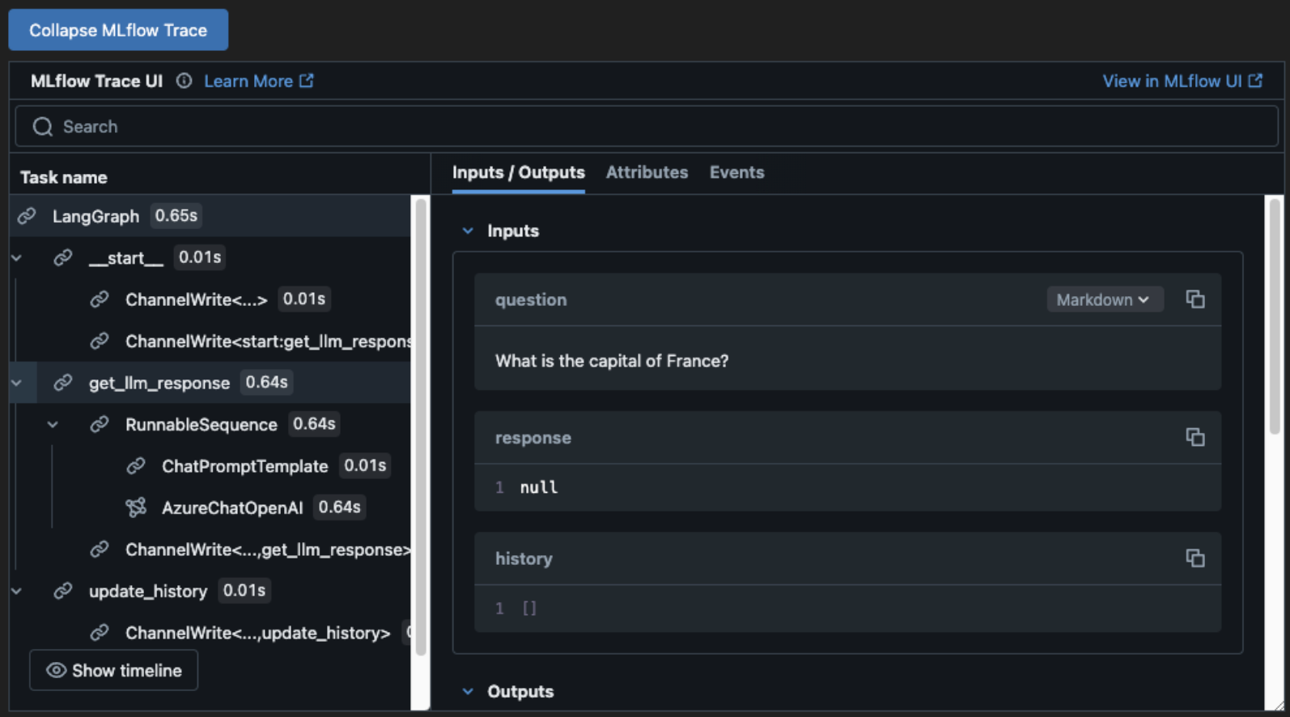Click the trace Search field

647,126
